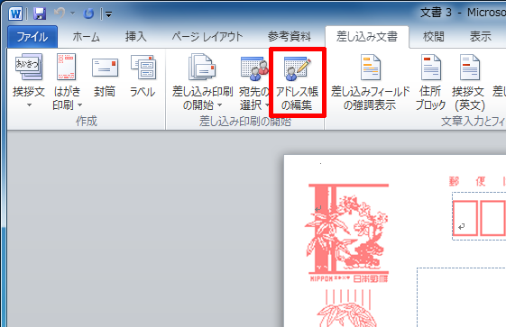Switch to the 参考資料 tab

[290, 37]
